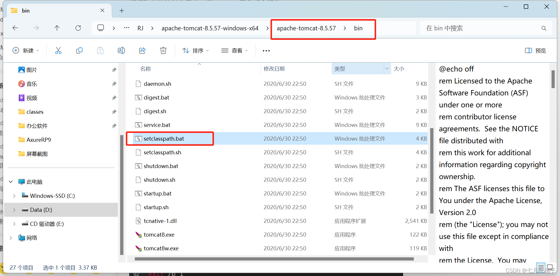Click the Delete trash icon
The image size is (560, 276).
(x=163, y=50)
